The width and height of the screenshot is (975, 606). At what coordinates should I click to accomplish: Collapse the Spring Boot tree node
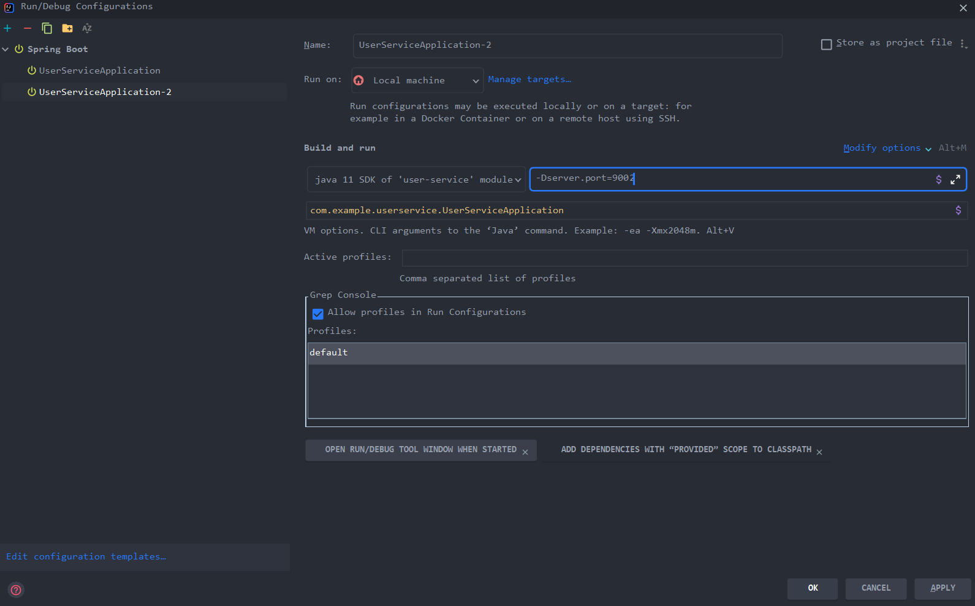click(x=6, y=49)
